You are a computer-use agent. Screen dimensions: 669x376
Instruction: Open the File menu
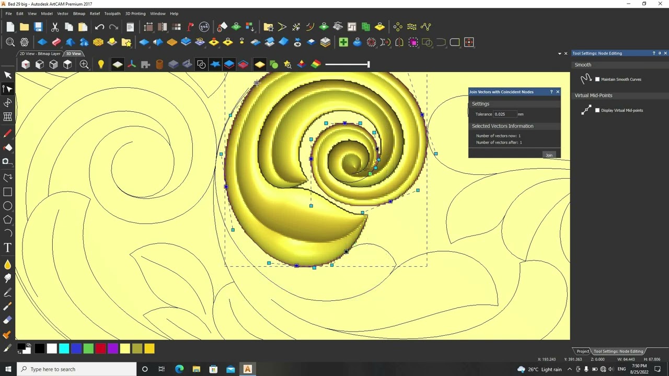click(8, 14)
